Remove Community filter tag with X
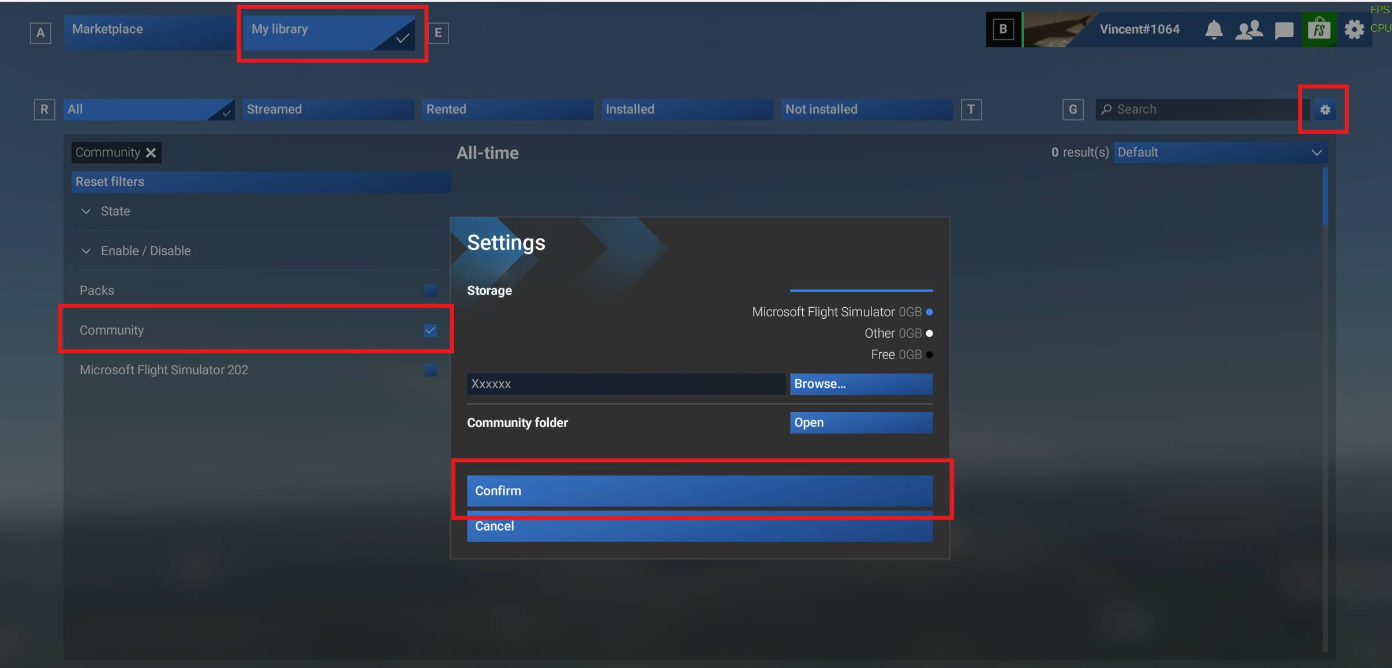Screen dimensions: 1392x668 click(x=151, y=153)
